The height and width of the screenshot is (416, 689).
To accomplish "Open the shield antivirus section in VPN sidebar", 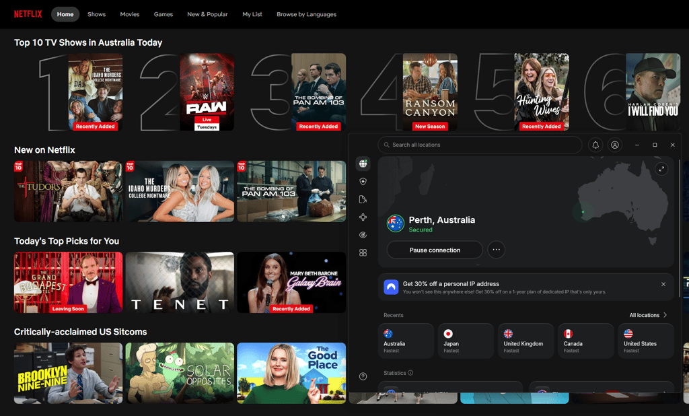I will (363, 182).
